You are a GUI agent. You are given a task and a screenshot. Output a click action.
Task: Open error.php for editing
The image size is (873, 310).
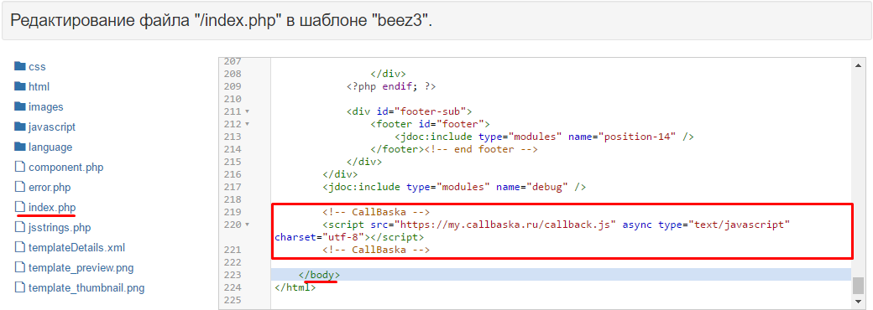point(50,187)
